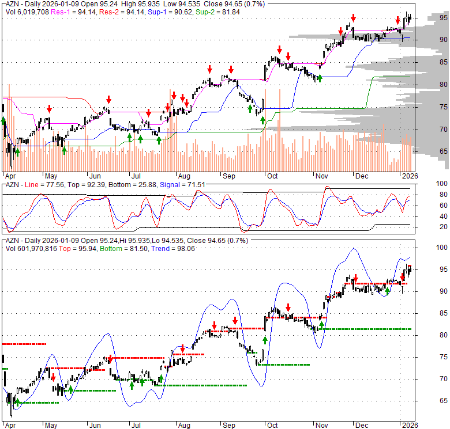Click Aug on the top chart's date axis

coord(184,176)
